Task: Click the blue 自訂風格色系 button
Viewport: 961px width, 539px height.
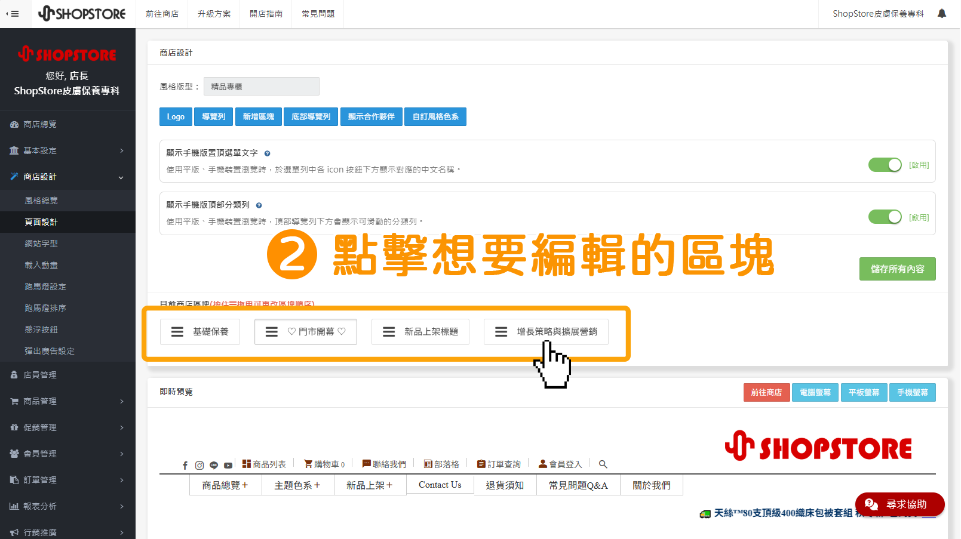Action: [435, 117]
